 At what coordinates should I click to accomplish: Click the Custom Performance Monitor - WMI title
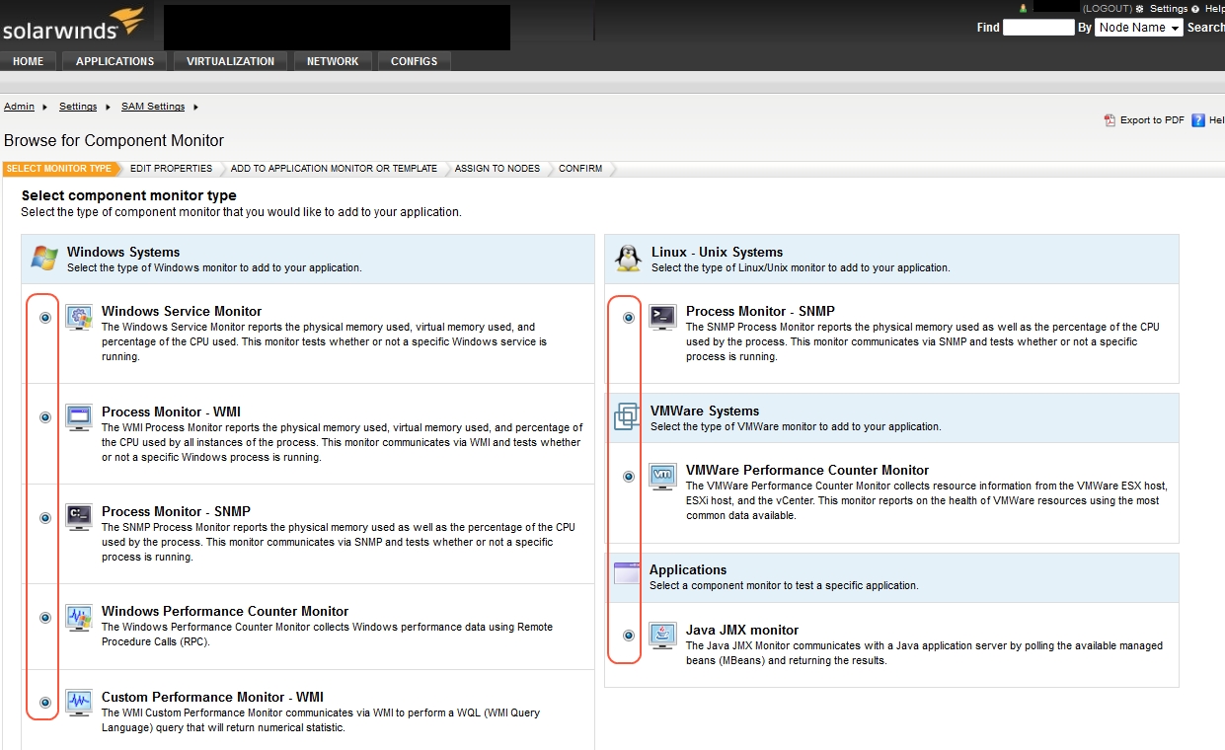pos(212,697)
